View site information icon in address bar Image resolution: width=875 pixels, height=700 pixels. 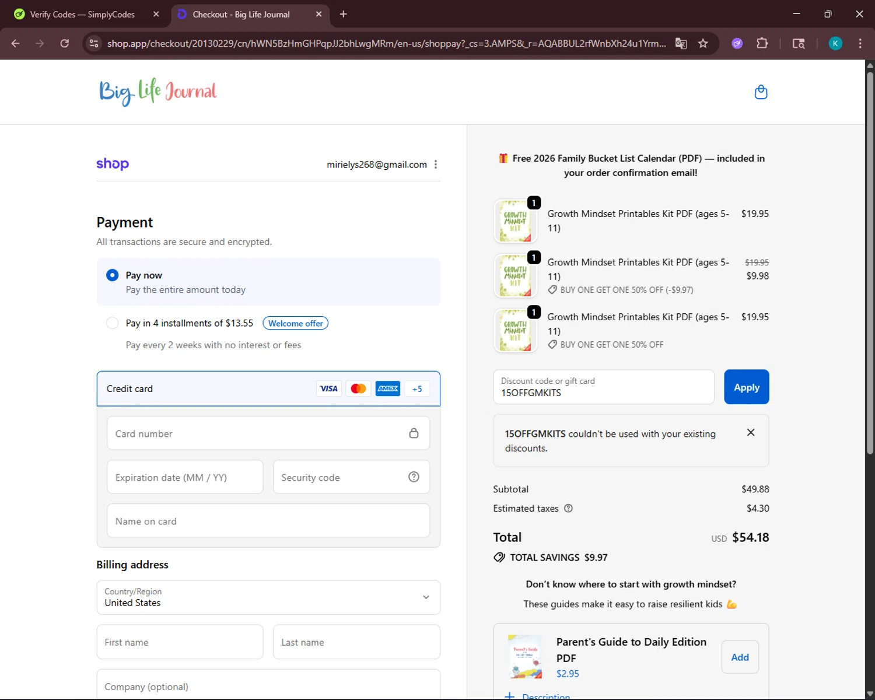click(93, 43)
